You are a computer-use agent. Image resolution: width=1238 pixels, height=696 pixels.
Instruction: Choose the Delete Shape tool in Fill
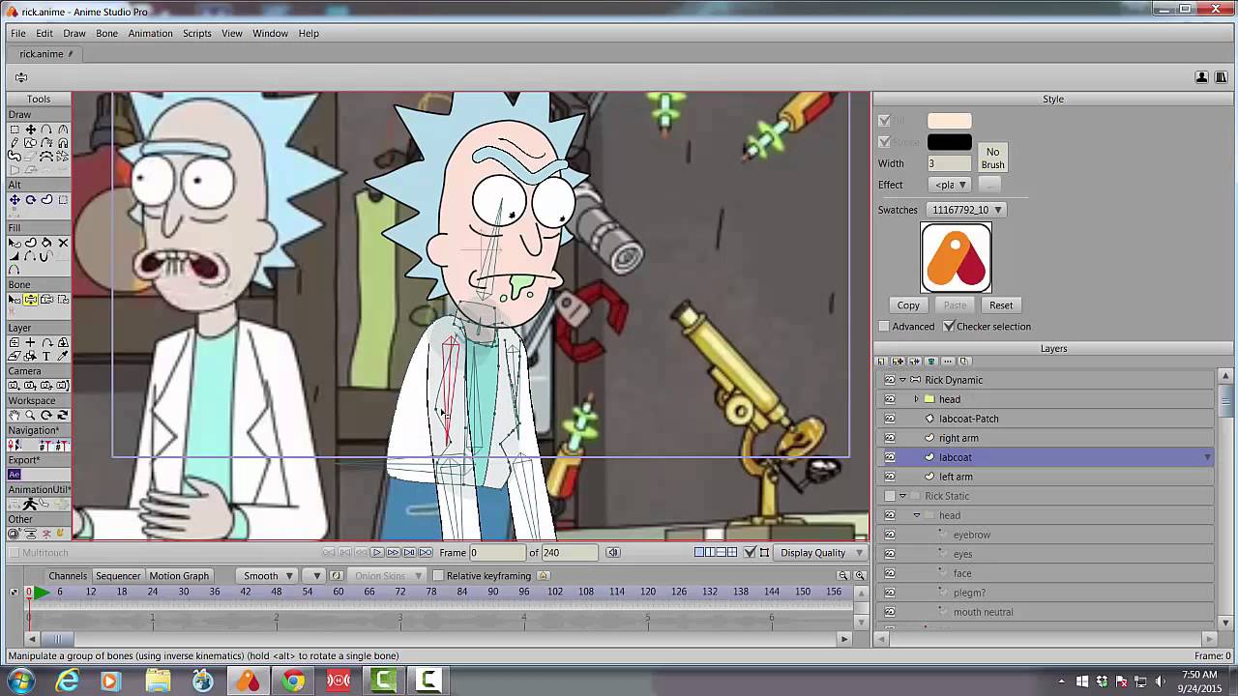click(63, 243)
